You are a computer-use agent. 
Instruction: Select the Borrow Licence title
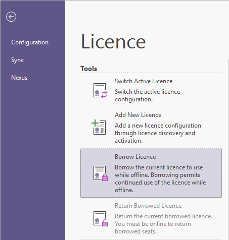135,157
